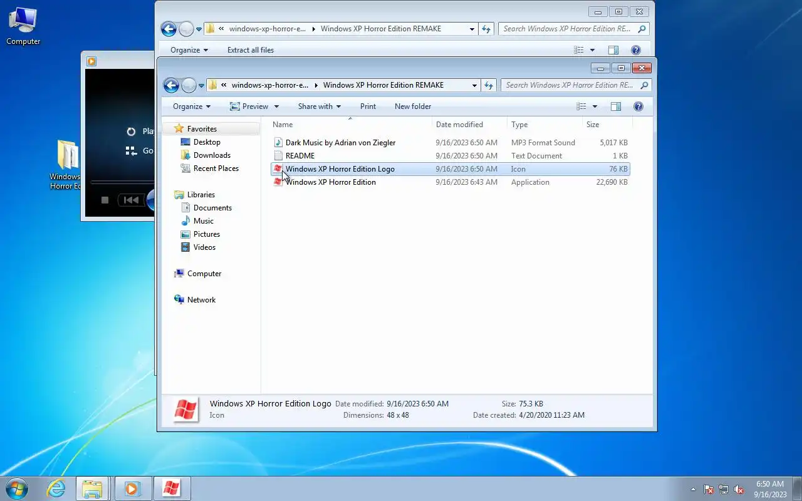Open more view options arrow front window
The height and width of the screenshot is (501, 802).
(595, 106)
